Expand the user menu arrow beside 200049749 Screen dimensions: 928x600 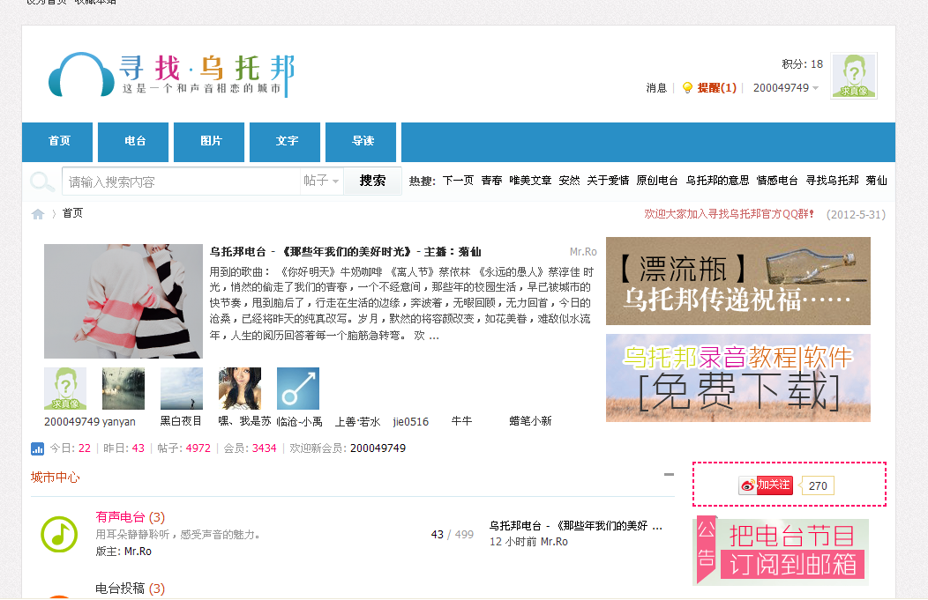click(816, 88)
